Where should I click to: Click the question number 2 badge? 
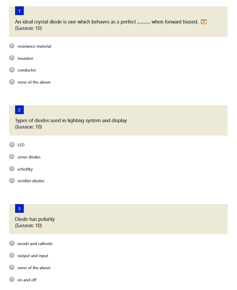tap(19, 110)
